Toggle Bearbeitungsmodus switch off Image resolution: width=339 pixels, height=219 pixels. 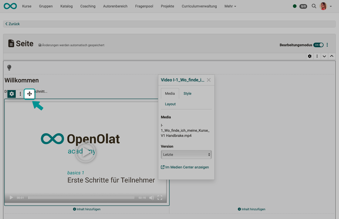pos(318,45)
